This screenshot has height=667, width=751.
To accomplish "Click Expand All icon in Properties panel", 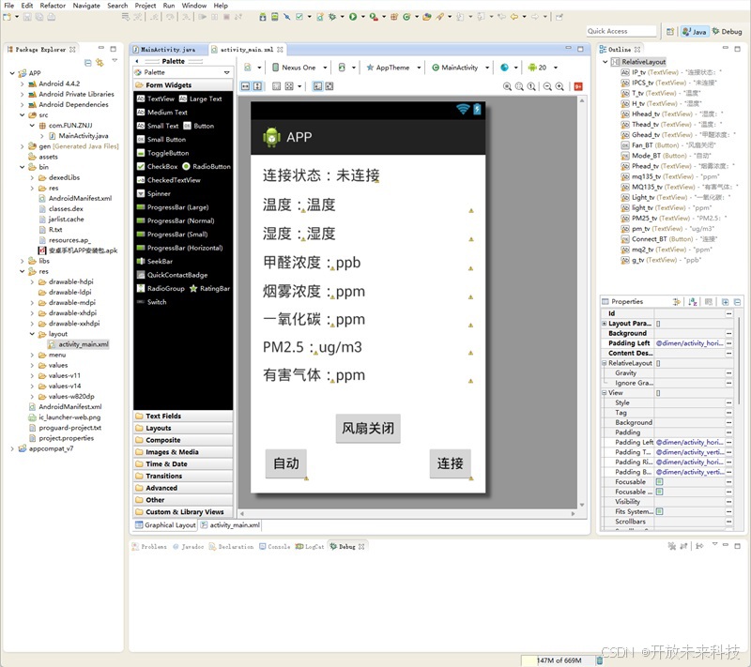I will 725,302.
